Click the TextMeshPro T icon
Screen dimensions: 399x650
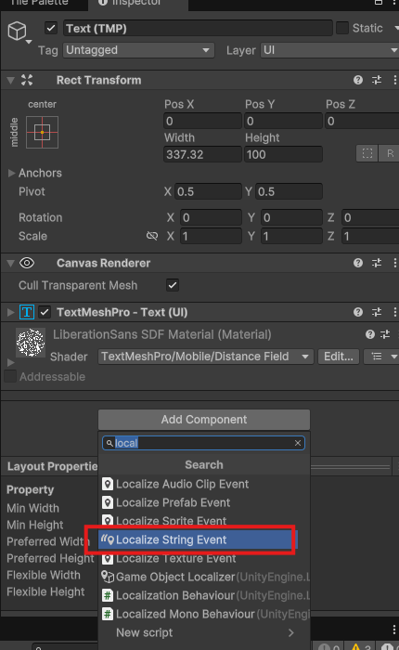27,312
